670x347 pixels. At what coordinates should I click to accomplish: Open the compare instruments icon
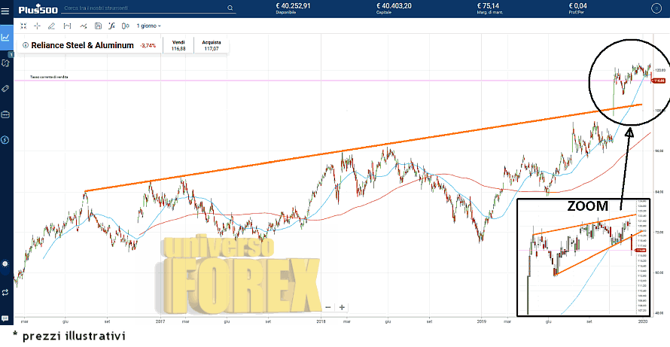[125, 26]
